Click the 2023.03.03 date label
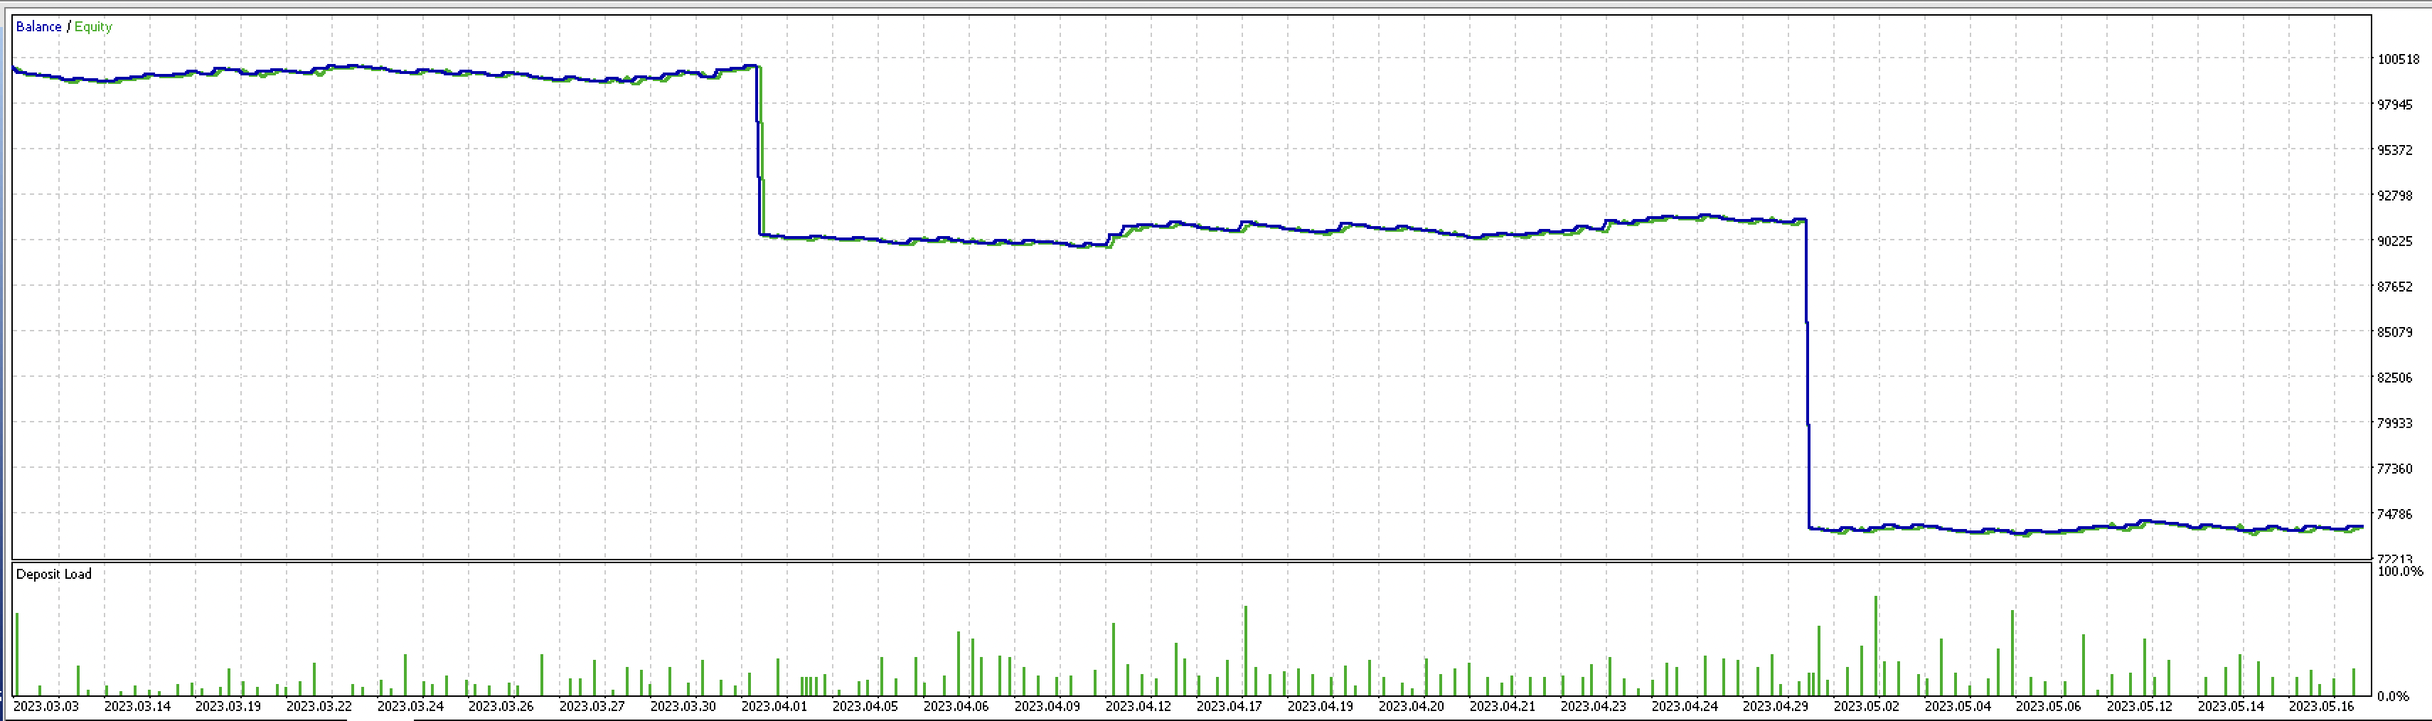Image resolution: width=2432 pixels, height=721 pixels. click(x=46, y=706)
